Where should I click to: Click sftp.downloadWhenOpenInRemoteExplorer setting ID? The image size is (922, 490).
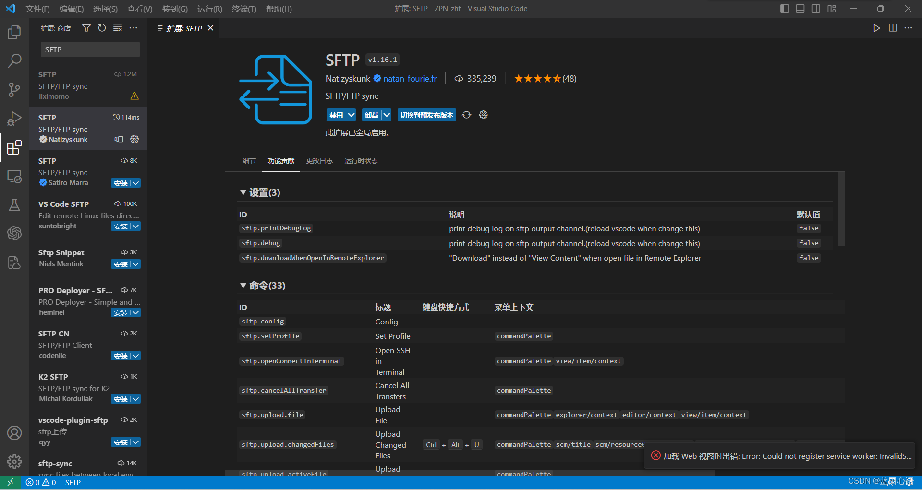[x=313, y=258]
